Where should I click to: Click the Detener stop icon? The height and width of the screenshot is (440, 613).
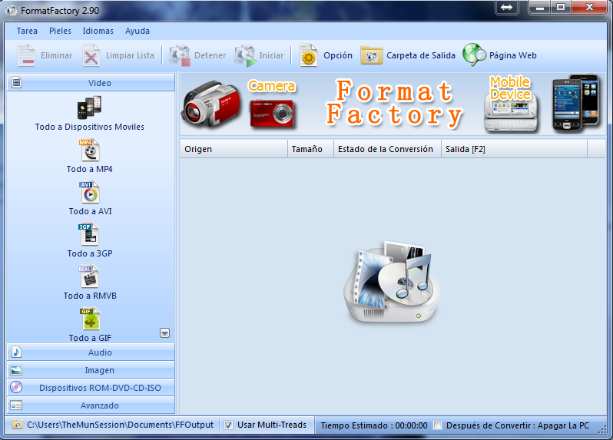(180, 55)
